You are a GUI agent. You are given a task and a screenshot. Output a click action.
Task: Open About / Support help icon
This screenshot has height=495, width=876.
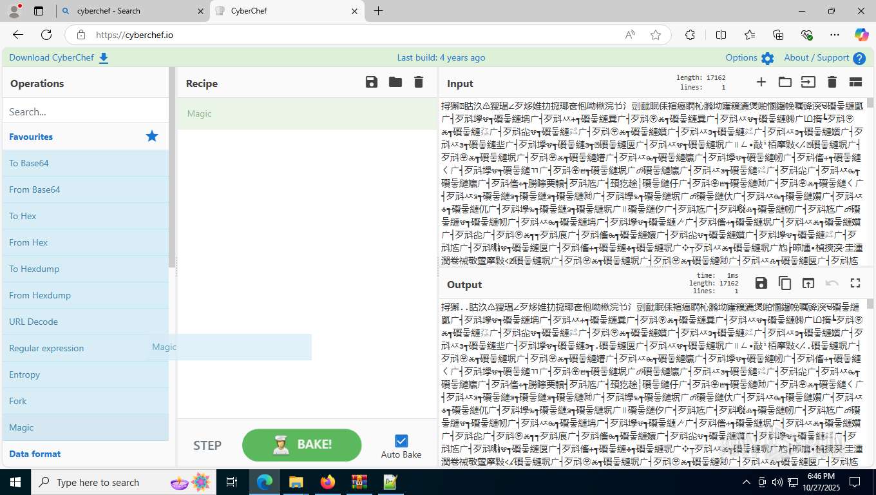pyautogui.click(x=859, y=58)
